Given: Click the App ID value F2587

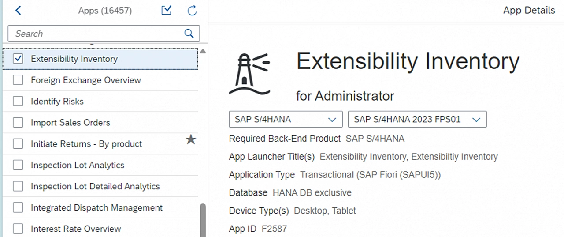Looking at the screenshot, I should [274, 229].
